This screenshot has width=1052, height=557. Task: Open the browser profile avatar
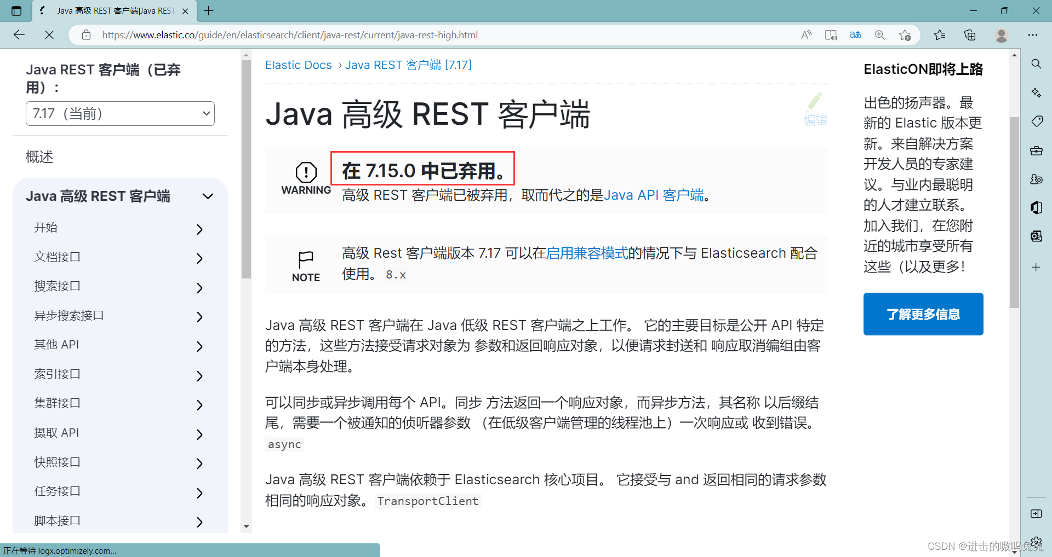[1002, 35]
